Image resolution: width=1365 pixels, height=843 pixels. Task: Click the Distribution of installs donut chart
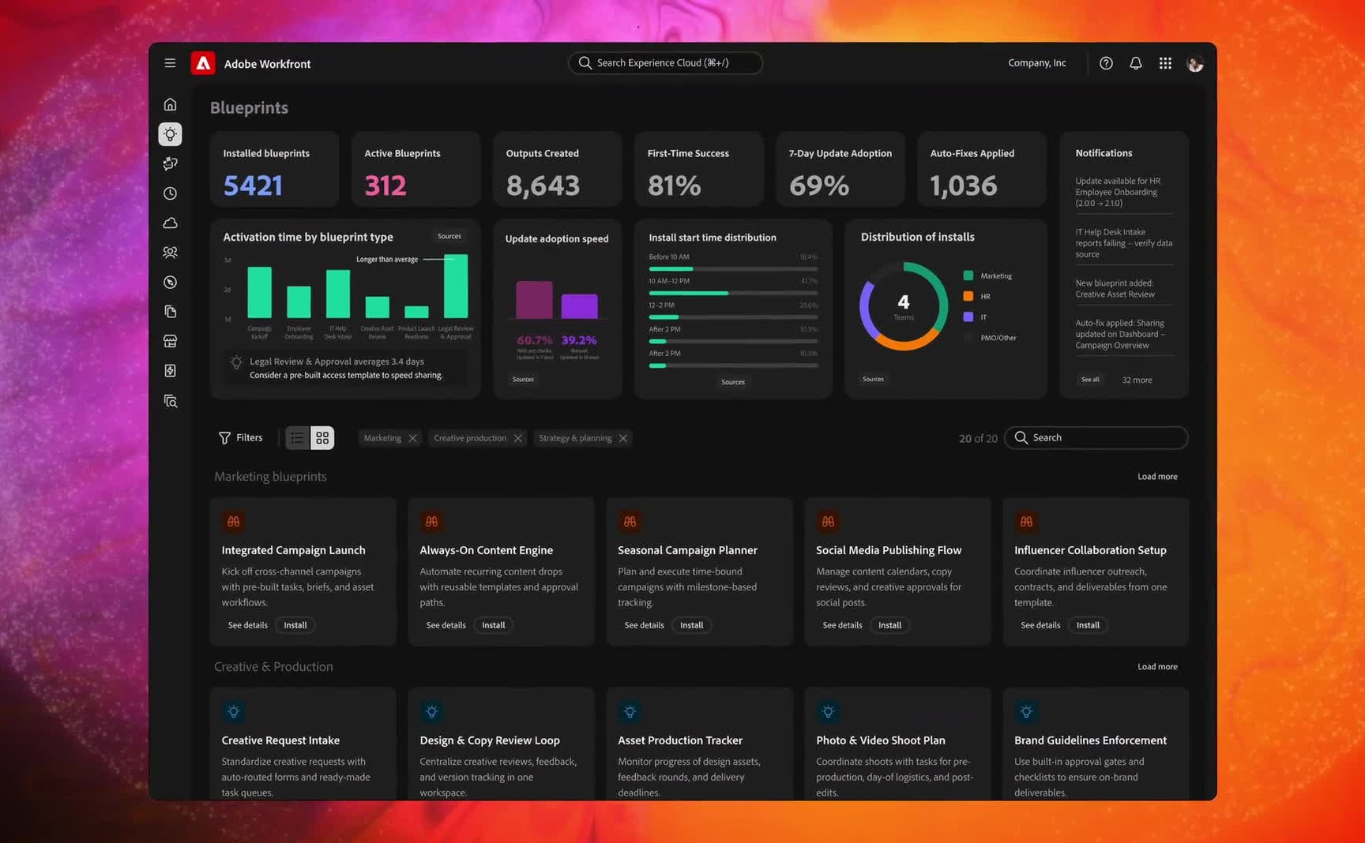point(904,306)
